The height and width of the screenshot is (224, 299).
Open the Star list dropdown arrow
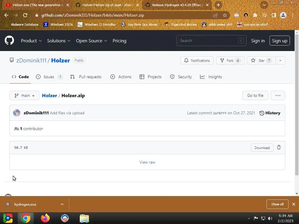pyautogui.click(x=280, y=60)
